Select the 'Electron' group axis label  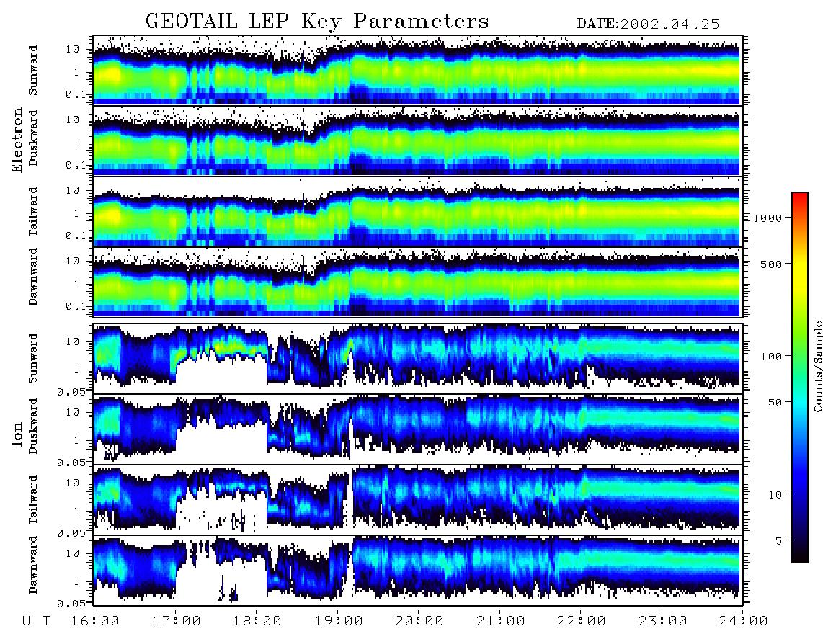pos(17,140)
